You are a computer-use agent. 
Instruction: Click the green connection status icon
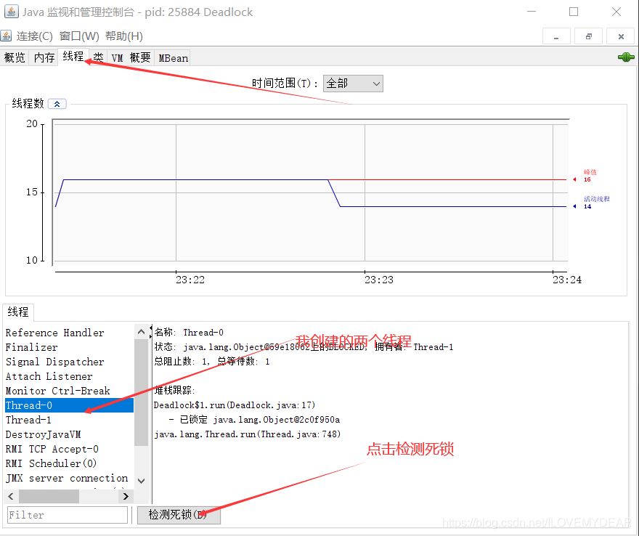pos(626,57)
